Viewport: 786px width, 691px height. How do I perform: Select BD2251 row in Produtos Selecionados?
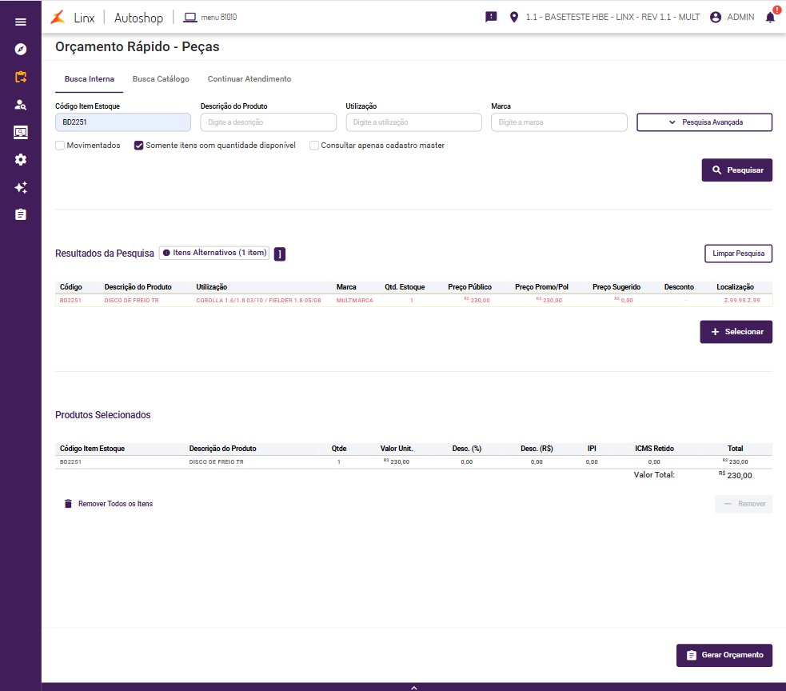[x=413, y=461]
